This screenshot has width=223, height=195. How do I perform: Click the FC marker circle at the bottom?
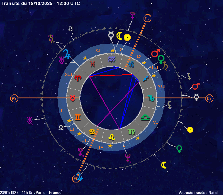[76, 178]
